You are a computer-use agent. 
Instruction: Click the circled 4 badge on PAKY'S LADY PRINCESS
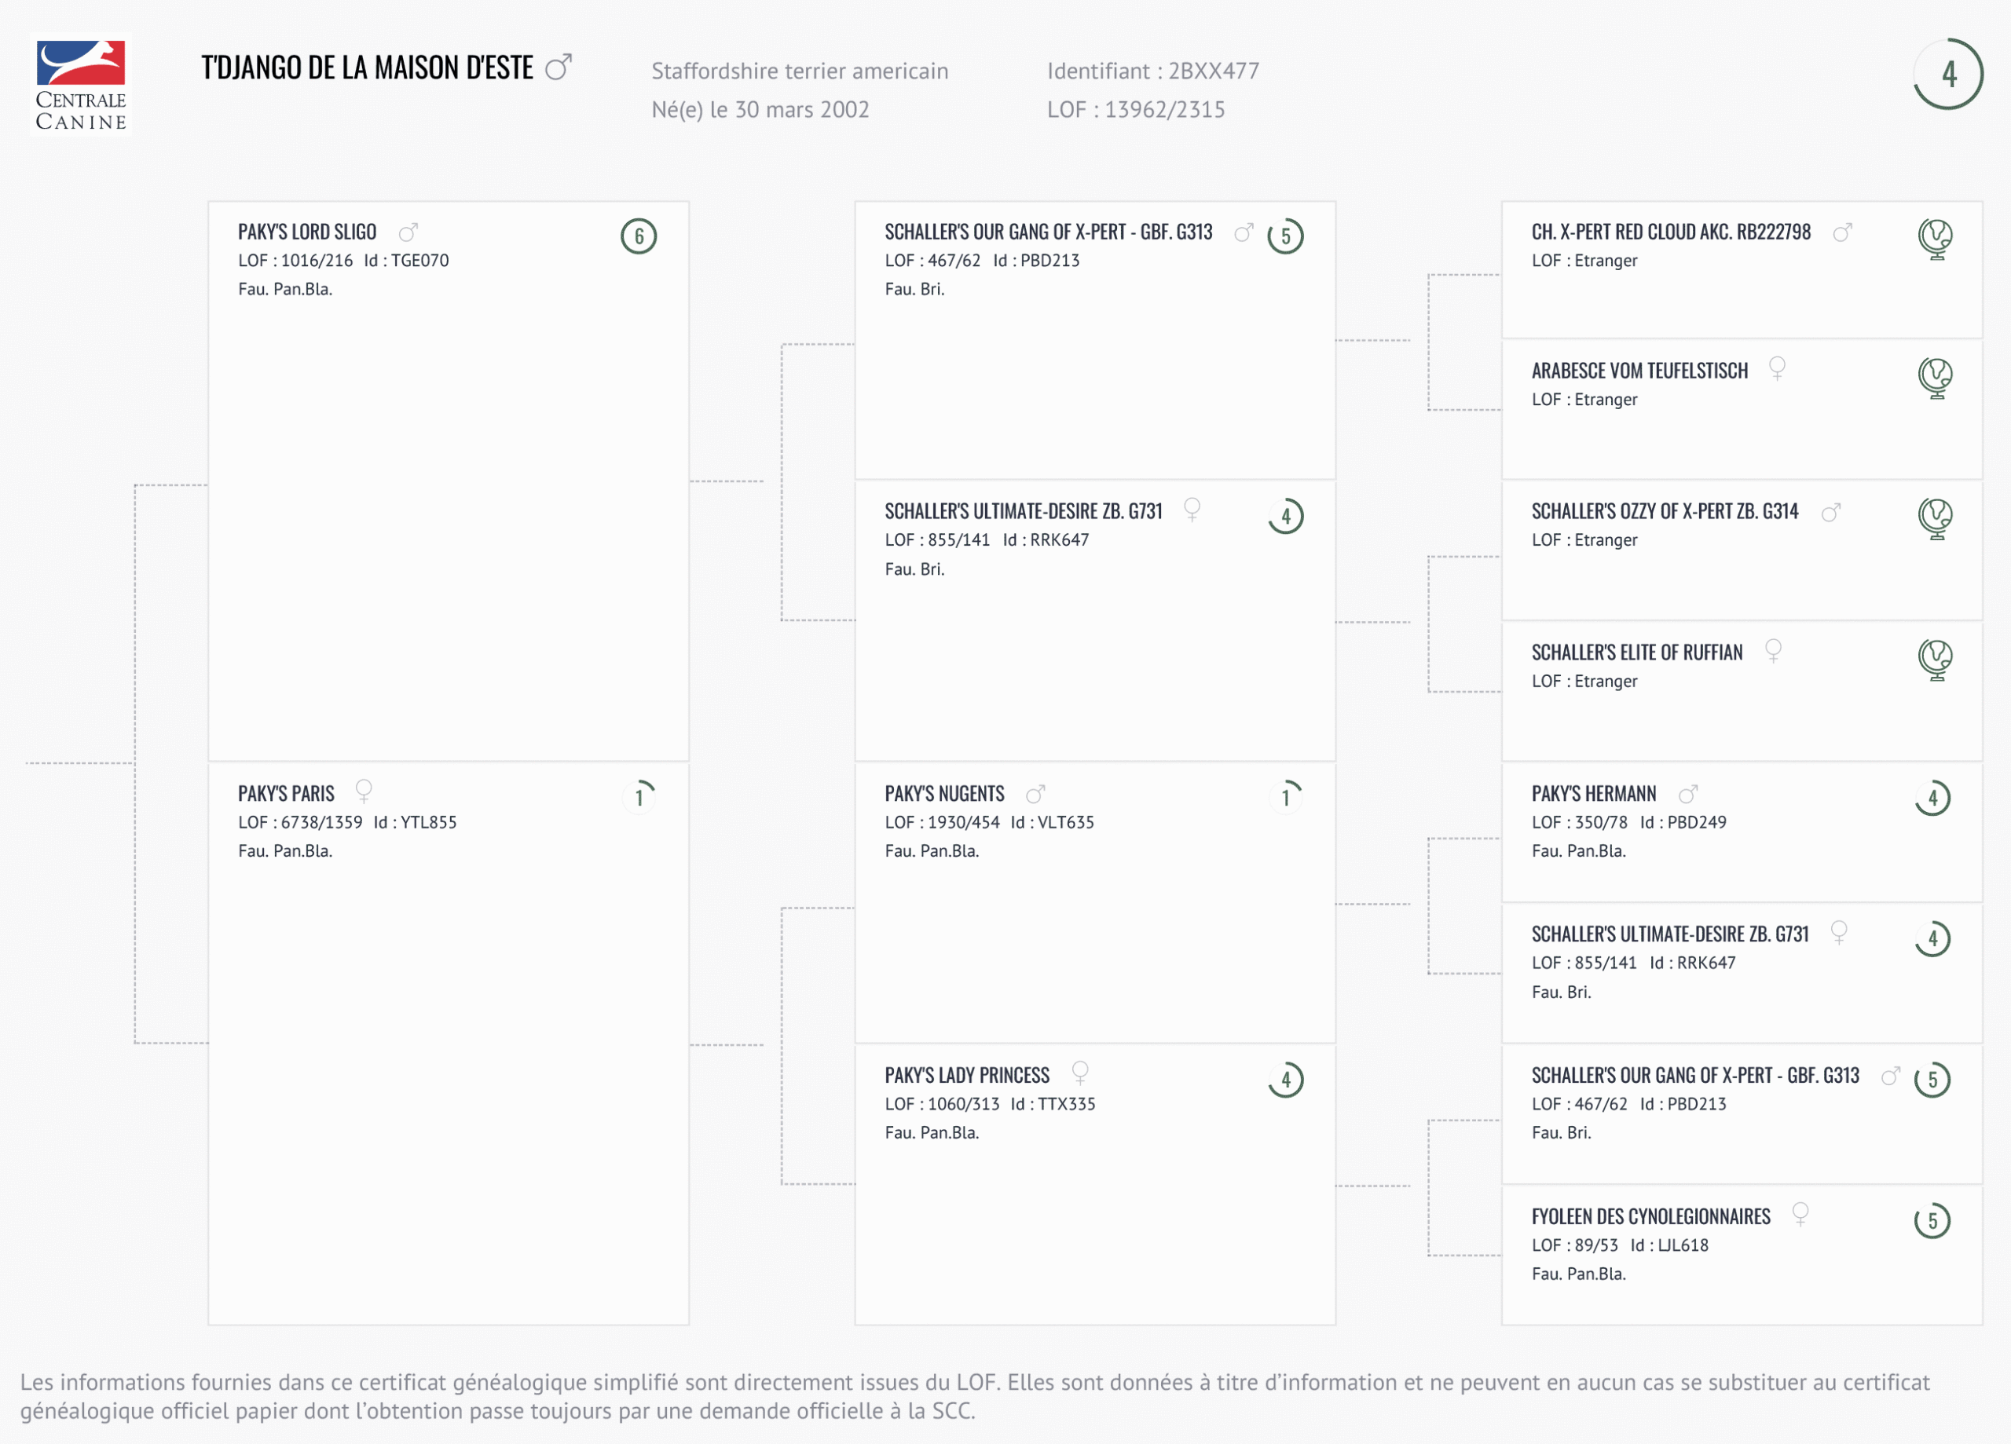pos(1286,1080)
